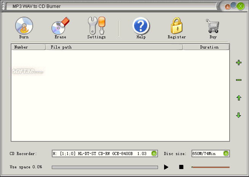Click the Use space progress bar
The width and height of the screenshot is (249, 177).
(x=105, y=167)
